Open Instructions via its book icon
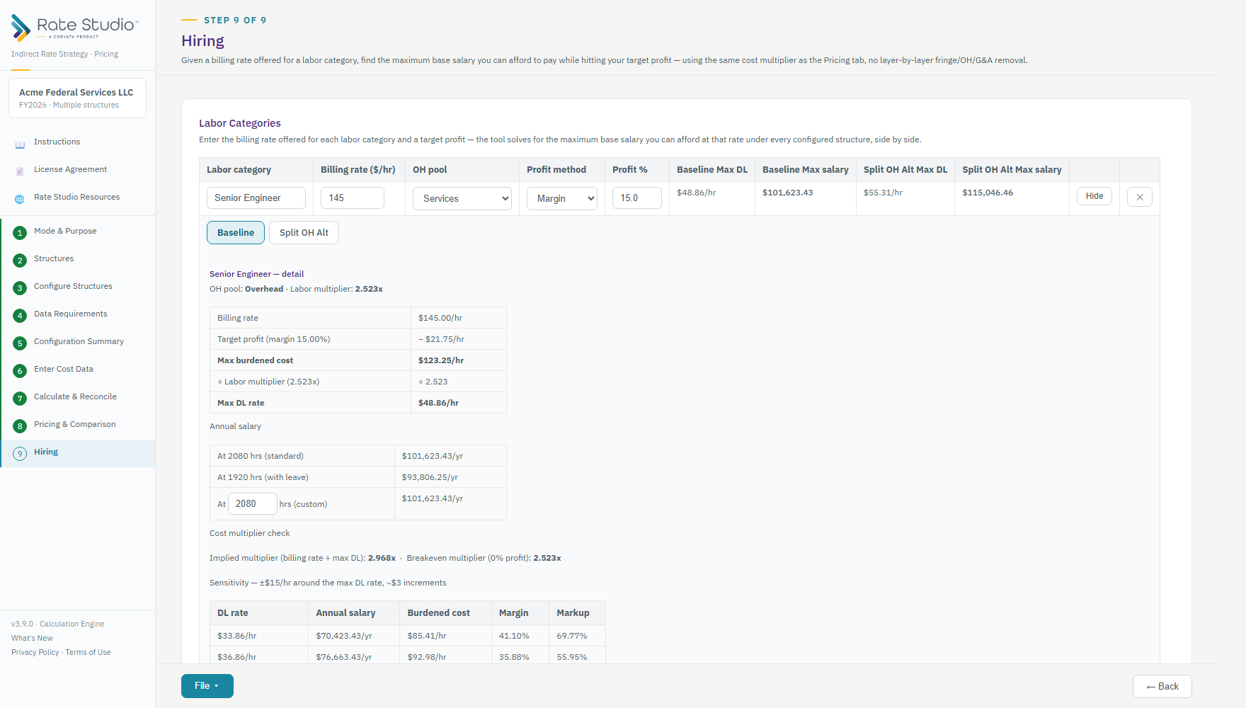1246x708 pixels. (20, 144)
